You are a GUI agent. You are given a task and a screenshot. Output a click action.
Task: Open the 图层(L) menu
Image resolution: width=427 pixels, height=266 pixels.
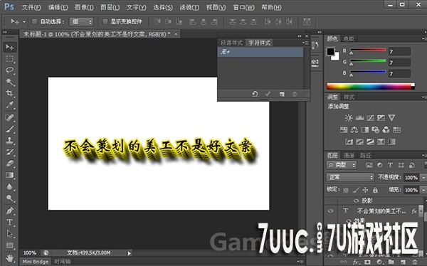coord(110,7)
